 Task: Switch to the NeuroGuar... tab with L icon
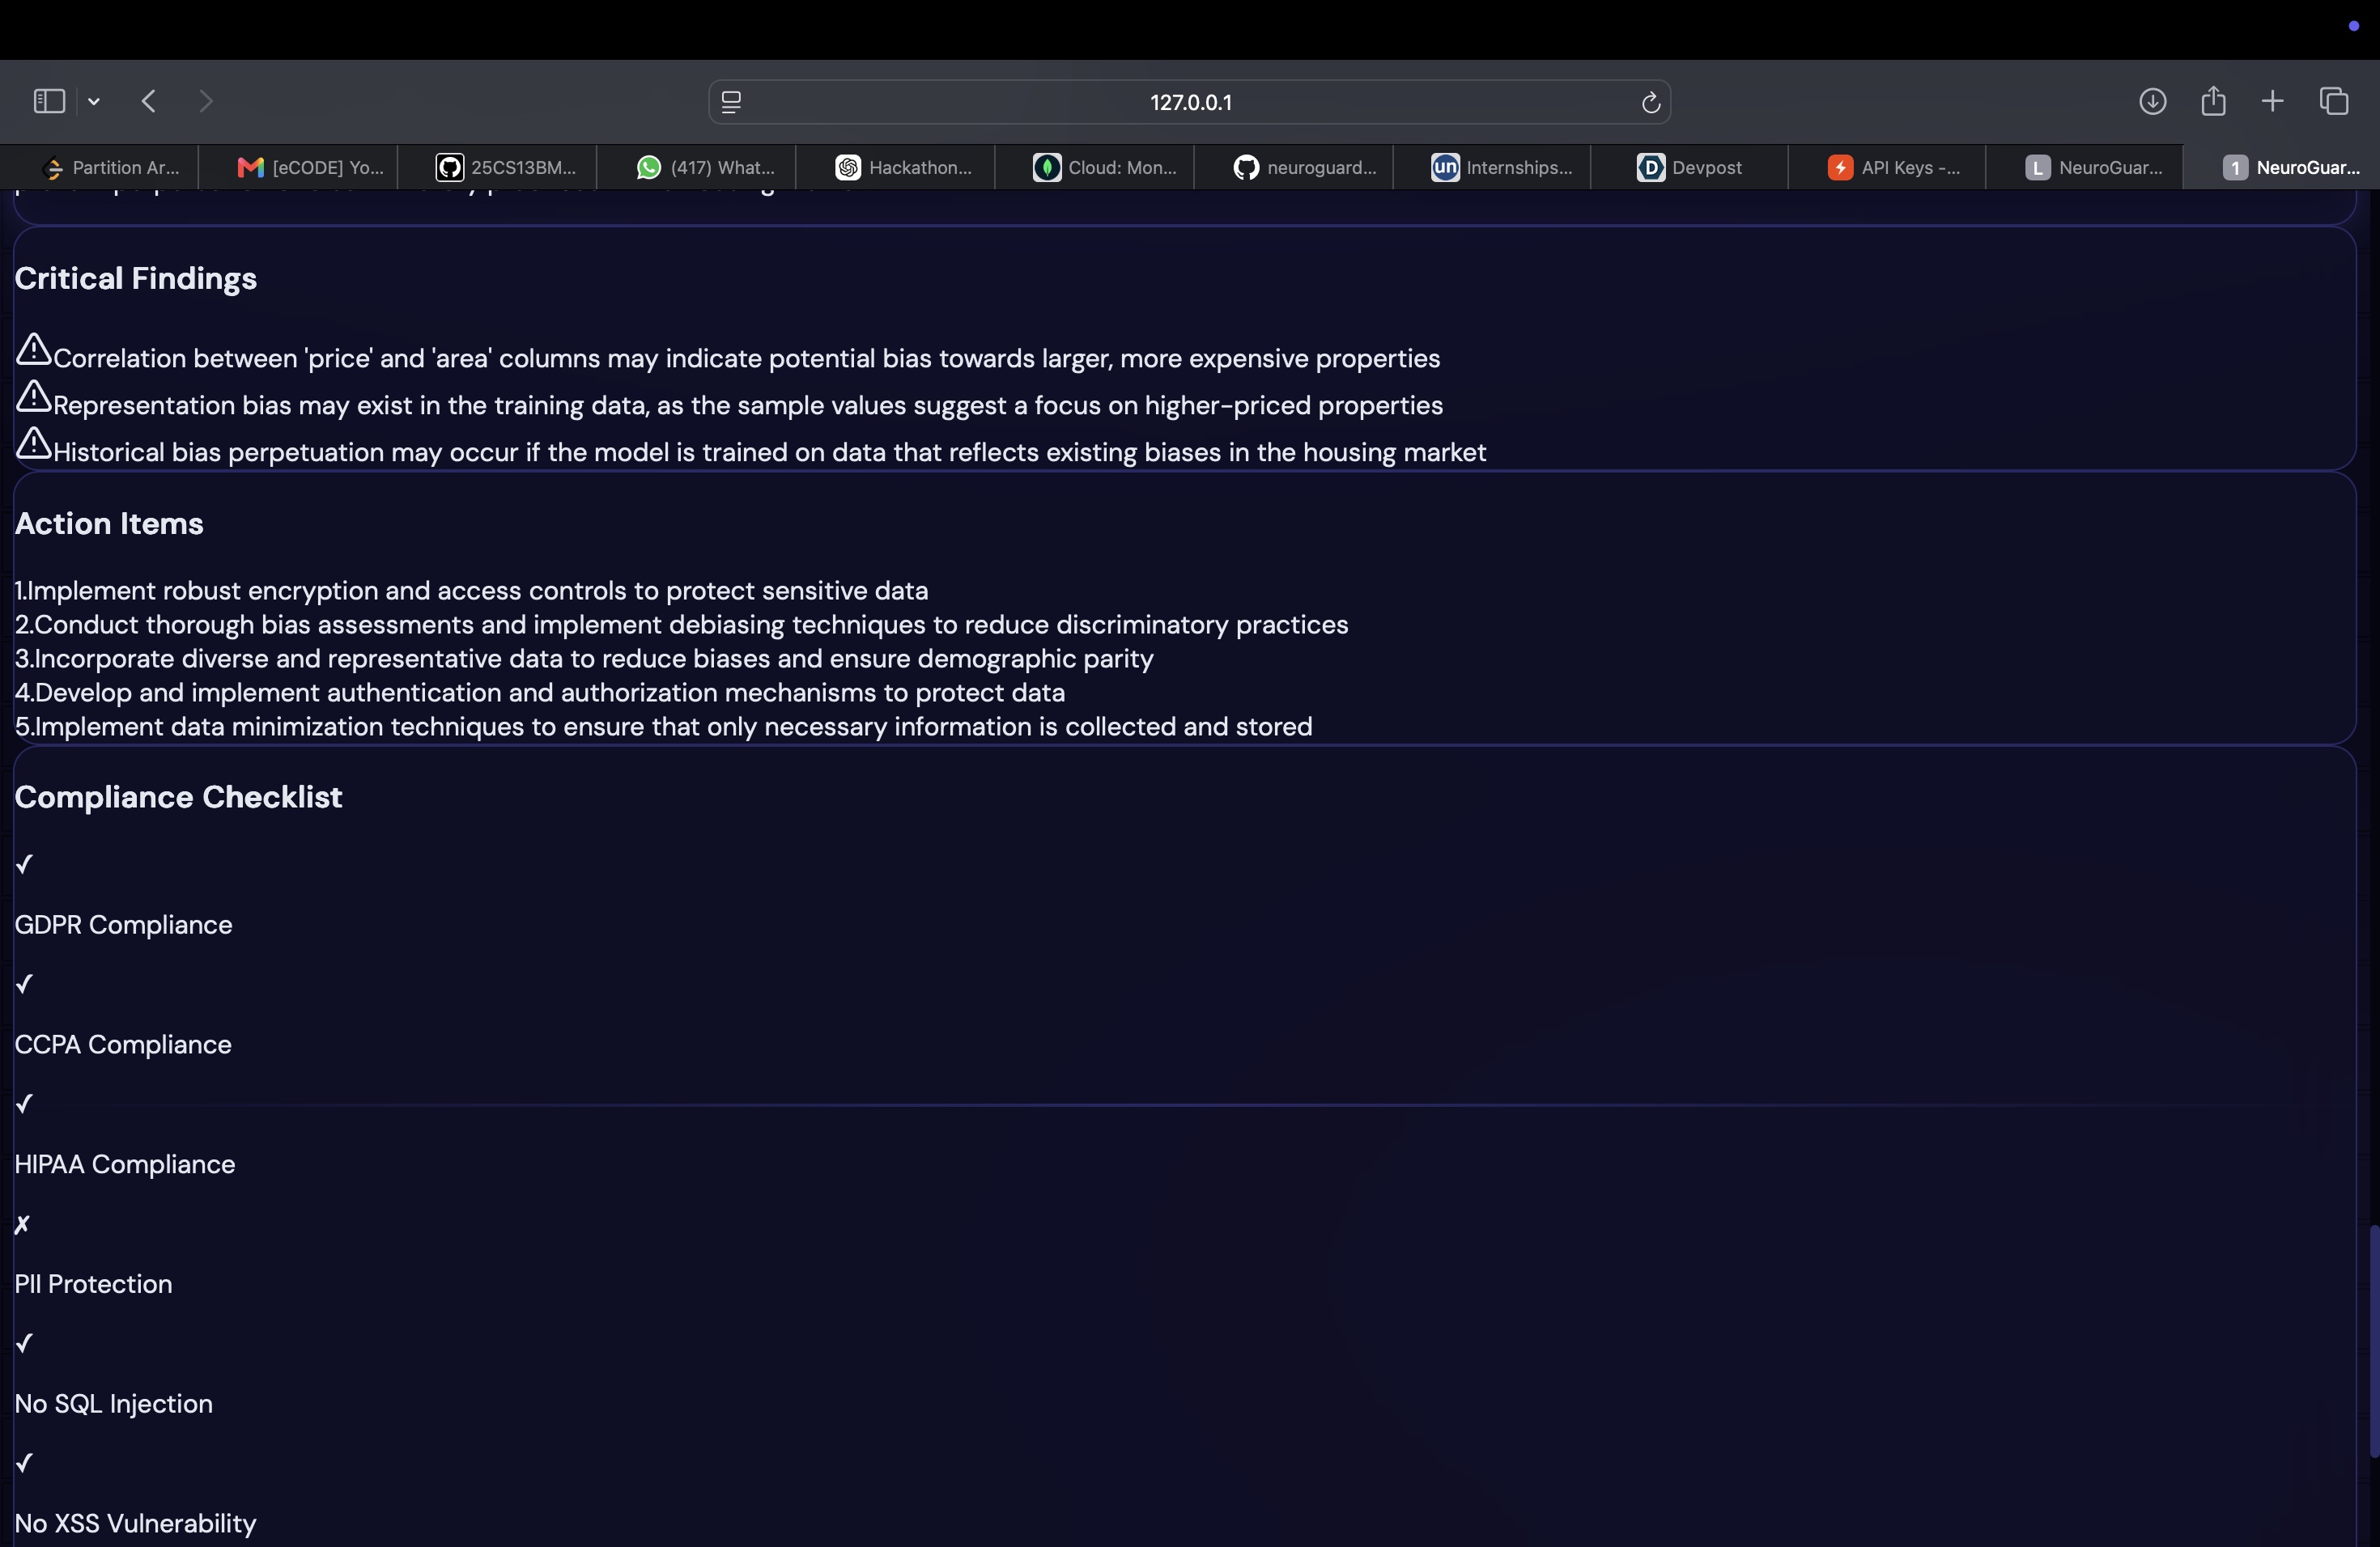point(2086,168)
